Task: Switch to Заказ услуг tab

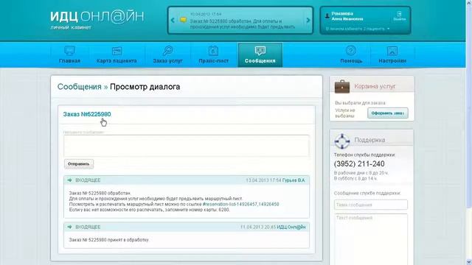Action: (x=167, y=60)
